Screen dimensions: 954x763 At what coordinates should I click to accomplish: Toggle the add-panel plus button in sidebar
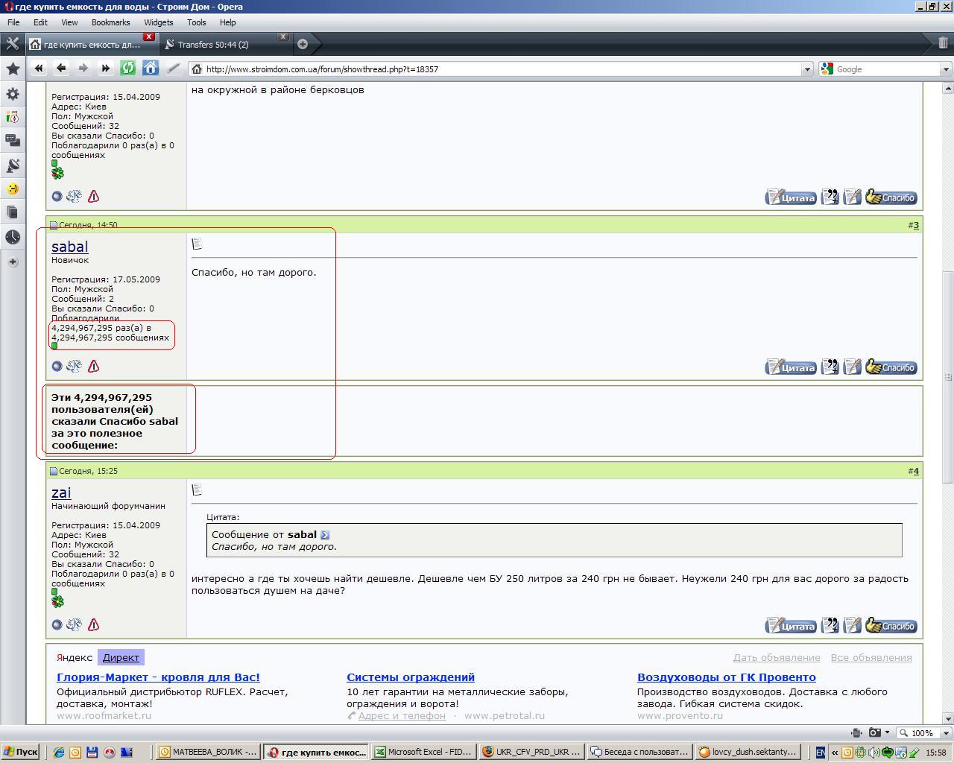pos(13,262)
